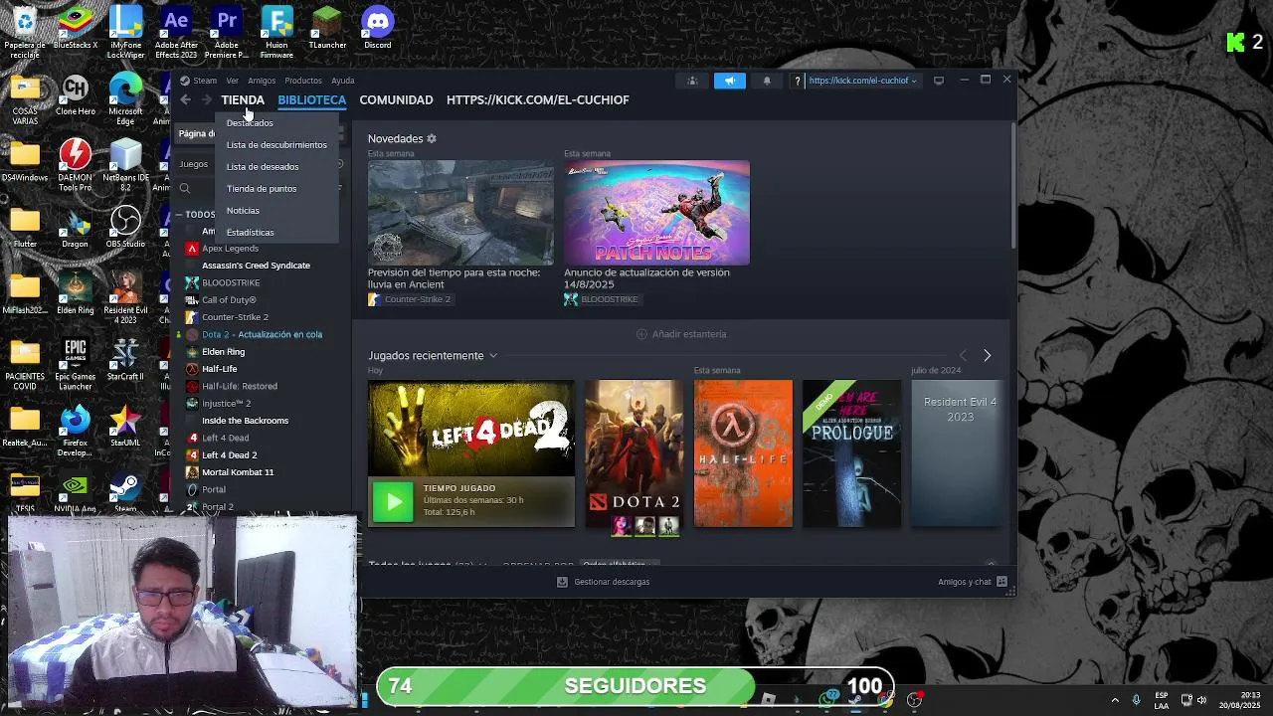Open the Amigos y chat icon
Screen dimensions: 1273x716
tap(1001, 582)
